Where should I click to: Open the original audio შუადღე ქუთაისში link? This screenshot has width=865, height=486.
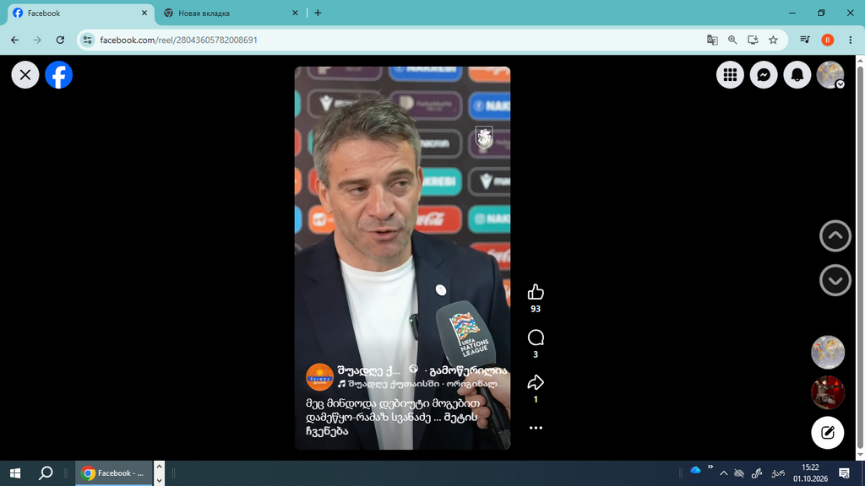[421, 384]
